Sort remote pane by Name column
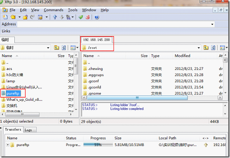The width and height of the screenshot is (230, 158). [103, 56]
